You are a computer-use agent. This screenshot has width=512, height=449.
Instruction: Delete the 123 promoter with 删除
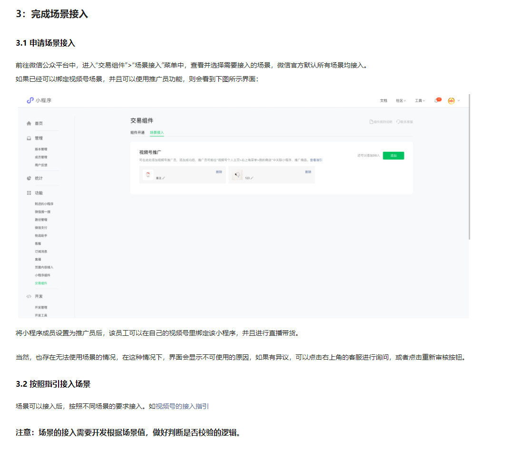(x=308, y=172)
